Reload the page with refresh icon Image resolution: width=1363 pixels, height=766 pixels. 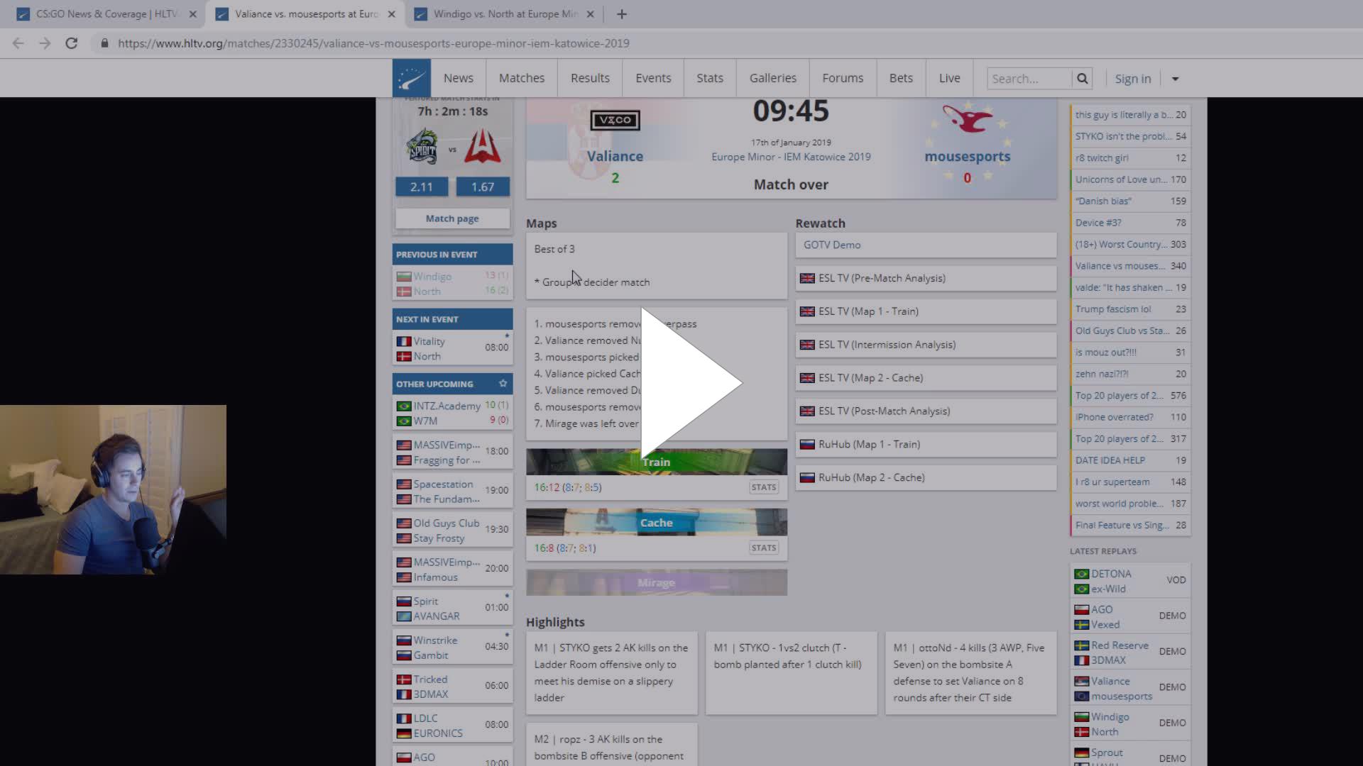coord(71,43)
